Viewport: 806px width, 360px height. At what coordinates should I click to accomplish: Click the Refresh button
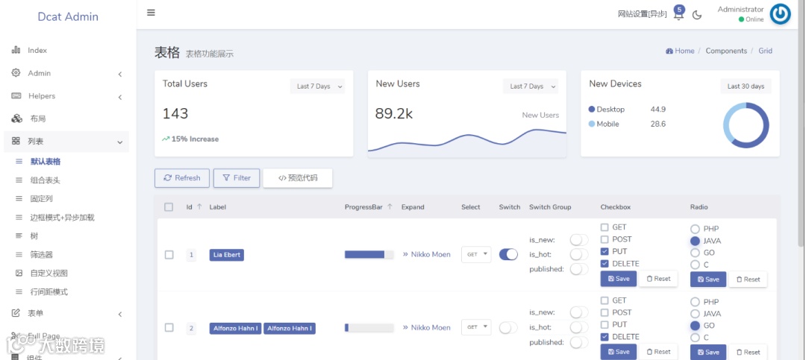(x=182, y=177)
